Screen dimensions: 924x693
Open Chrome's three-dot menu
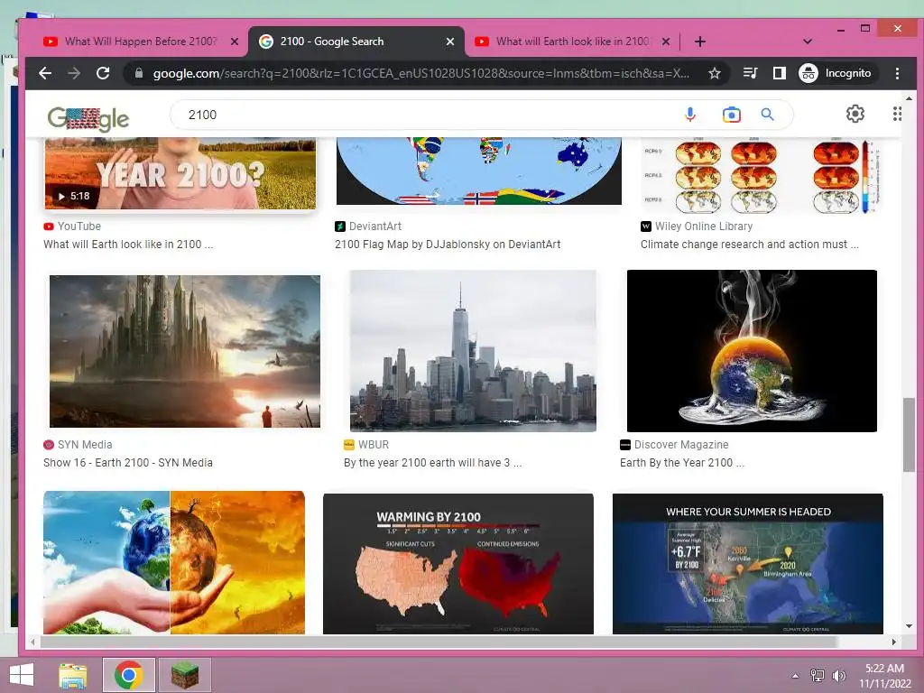[x=897, y=73]
